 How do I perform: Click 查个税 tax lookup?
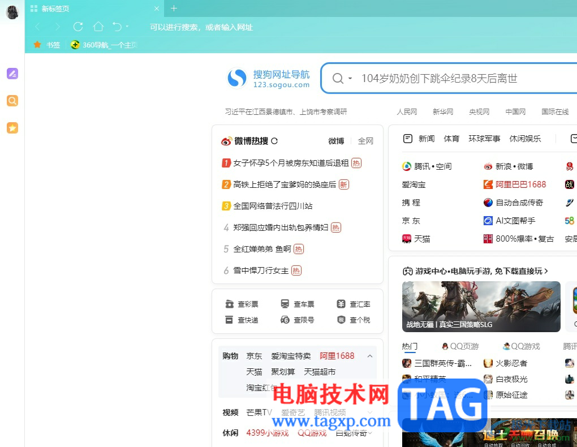354,320
